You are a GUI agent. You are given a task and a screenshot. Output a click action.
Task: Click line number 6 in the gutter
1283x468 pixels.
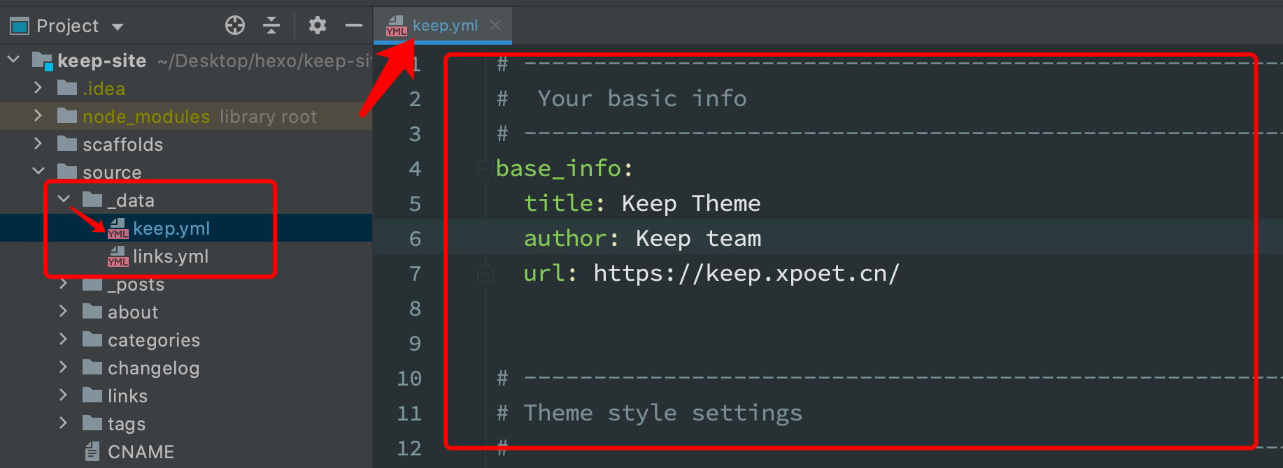point(415,239)
